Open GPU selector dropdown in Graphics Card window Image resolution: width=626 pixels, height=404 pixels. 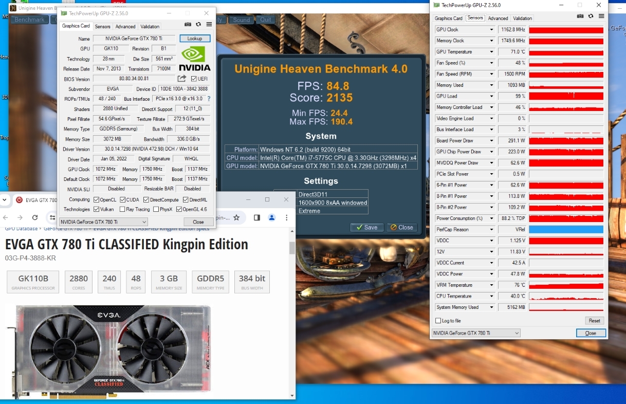(x=103, y=222)
